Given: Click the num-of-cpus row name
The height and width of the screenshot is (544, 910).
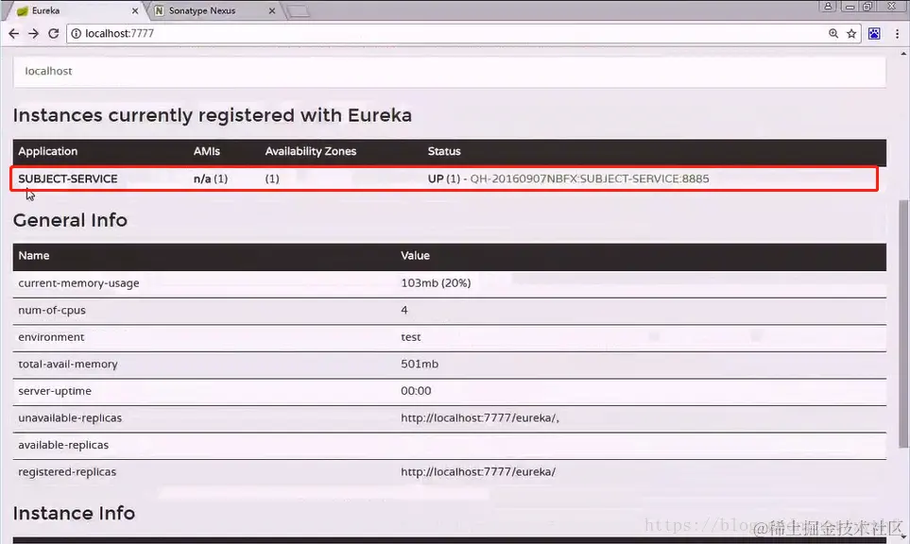Looking at the screenshot, I should click(52, 311).
